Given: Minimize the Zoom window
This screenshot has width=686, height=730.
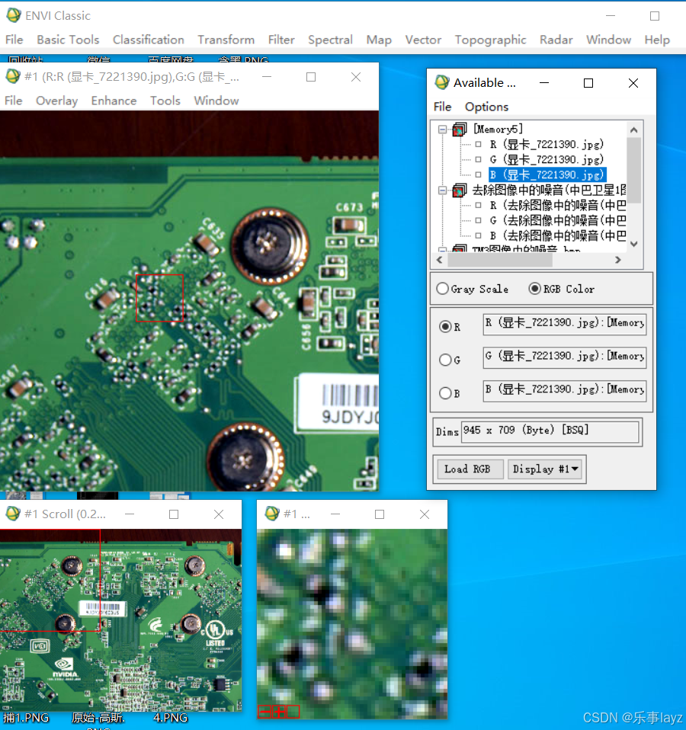Looking at the screenshot, I should tap(335, 514).
